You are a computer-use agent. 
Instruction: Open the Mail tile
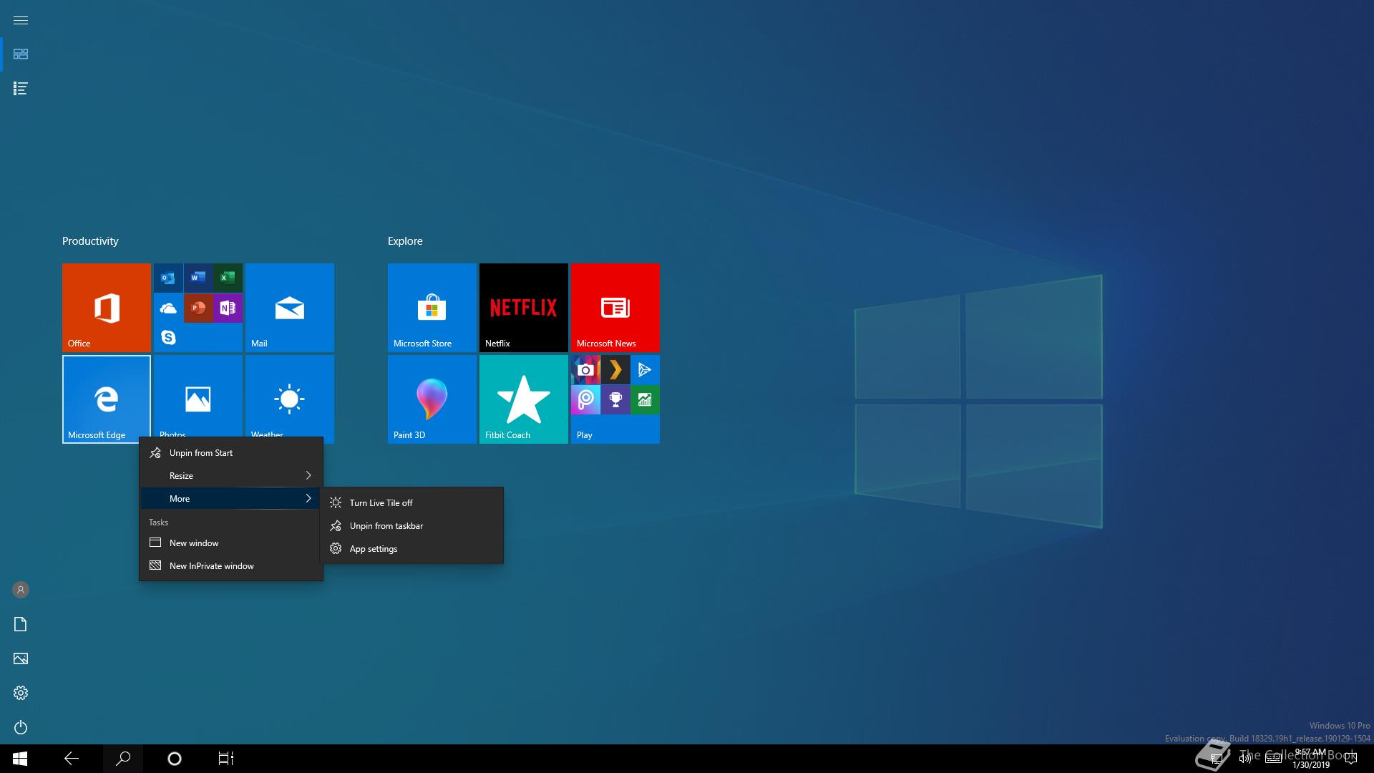click(290, 308)
